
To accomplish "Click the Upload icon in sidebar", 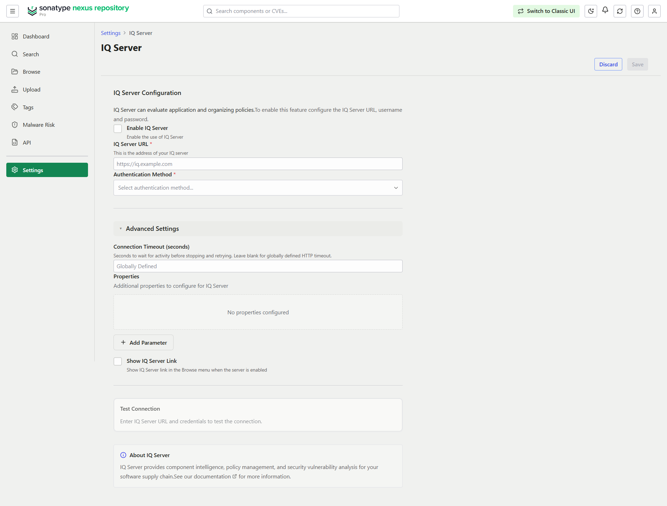I will (15, 89).
